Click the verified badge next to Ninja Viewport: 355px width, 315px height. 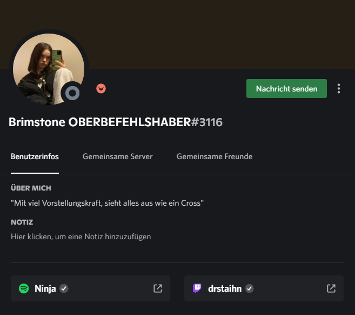[x=64, y=288]
